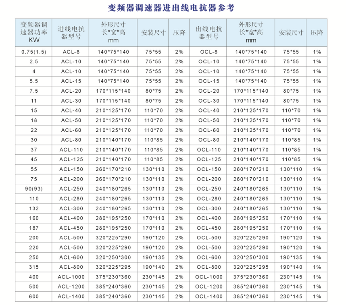Select the ACL-200 model cell
346x305 pixels.
coord(71,179)
